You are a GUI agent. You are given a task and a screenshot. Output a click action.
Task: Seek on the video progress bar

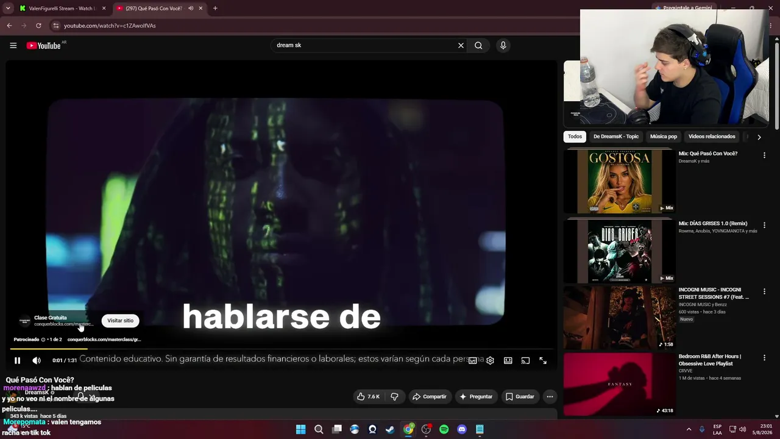tap(282, 349)
